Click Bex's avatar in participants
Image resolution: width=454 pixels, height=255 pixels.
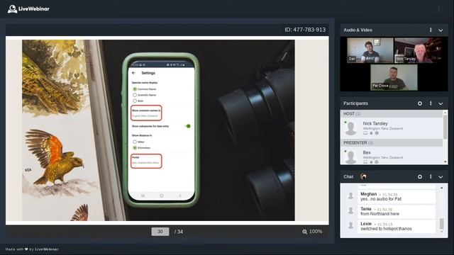click(x=351, y=157)
